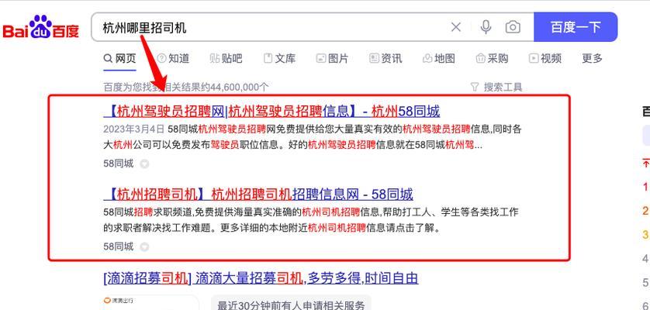
Task: Switch to the 图片 tab
Action: [333, 59]
